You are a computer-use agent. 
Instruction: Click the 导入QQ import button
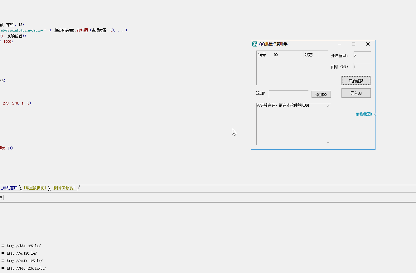(356, 93)
